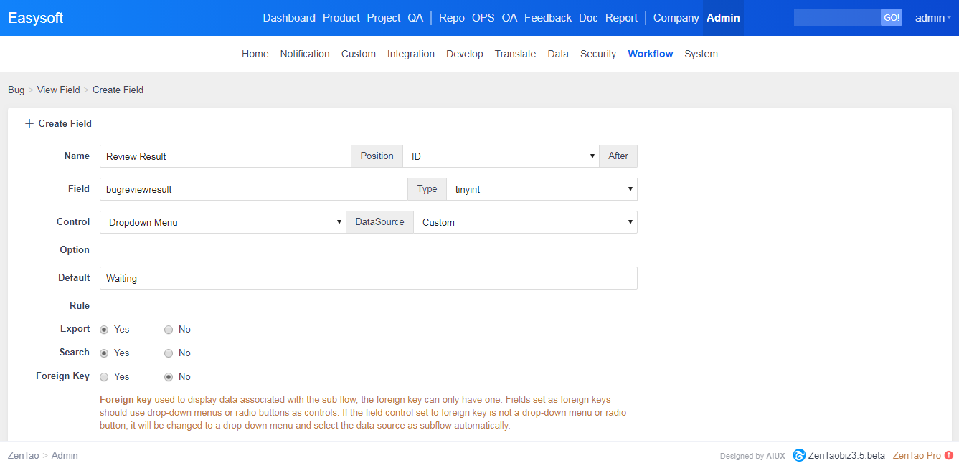959x468 pixels.
Task: Open the admin user menu
Action: (932, 18)
